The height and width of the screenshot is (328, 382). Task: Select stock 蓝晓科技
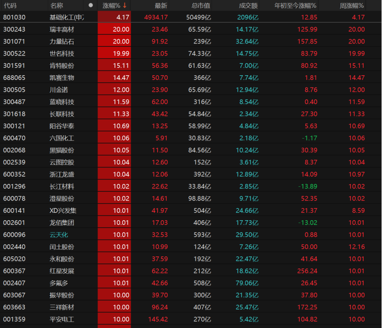[x=62, y=102]
